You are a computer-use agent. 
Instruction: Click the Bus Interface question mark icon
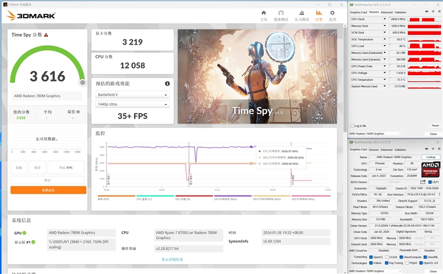coord(439,194)
